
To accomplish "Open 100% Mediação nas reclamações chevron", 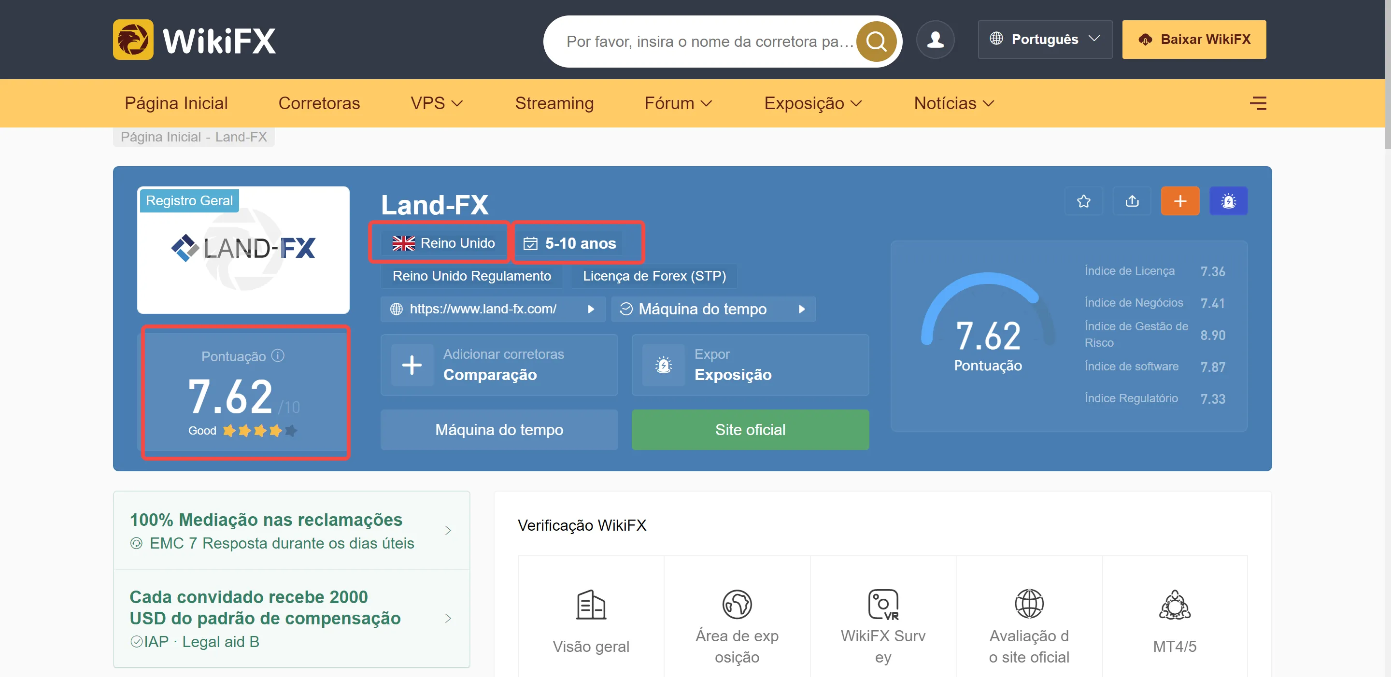I will click(x=448, y=530).
